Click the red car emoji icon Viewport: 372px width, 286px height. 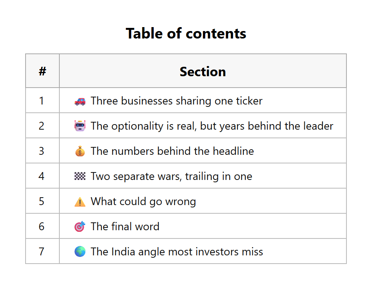click(80, 101)
